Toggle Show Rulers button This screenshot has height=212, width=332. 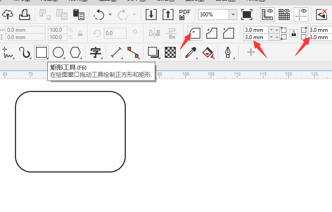(267, 15)
